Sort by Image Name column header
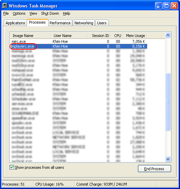Screen dimensions: 180x189 [30, 36]
